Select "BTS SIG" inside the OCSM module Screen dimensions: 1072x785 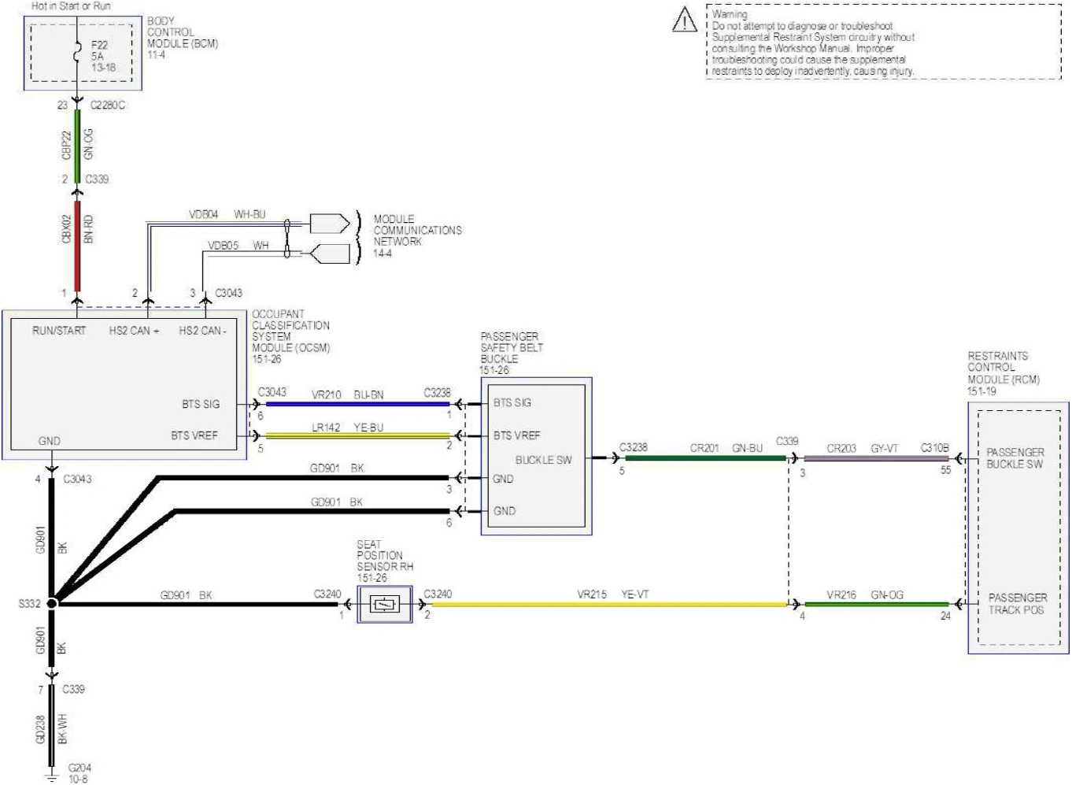[x=201, y=404]
